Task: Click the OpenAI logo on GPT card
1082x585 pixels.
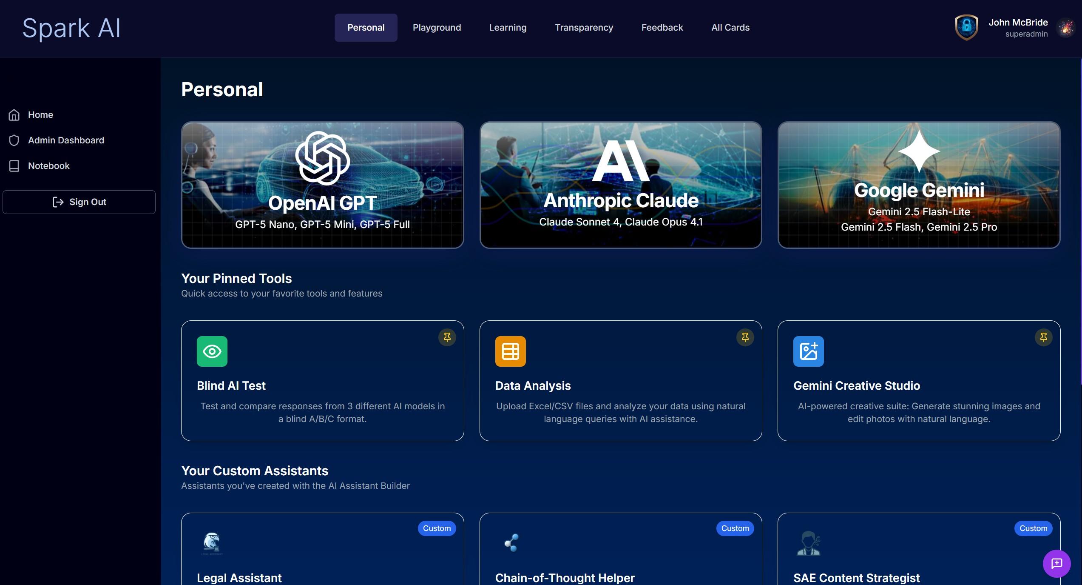Action: (x=323, y=158)
